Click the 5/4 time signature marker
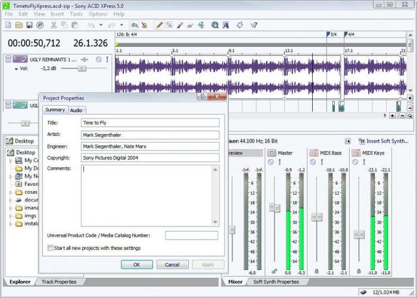This screenshot has height=298, width=417. [332, 34]
